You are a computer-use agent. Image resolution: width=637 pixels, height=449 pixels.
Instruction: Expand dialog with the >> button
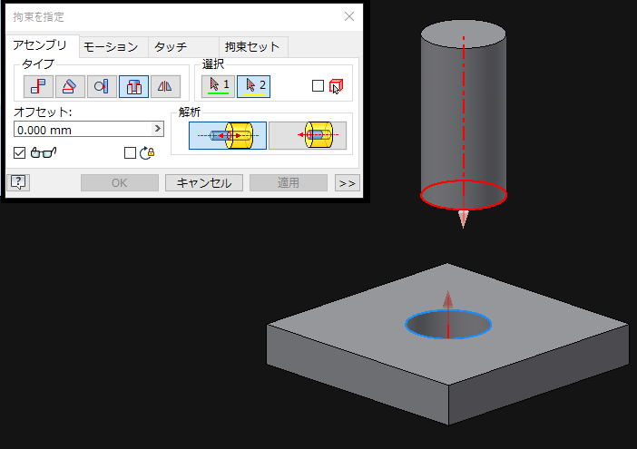(x=347, y=182)
